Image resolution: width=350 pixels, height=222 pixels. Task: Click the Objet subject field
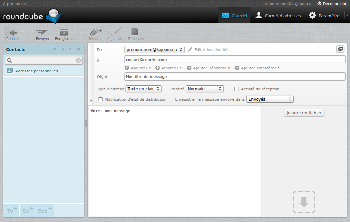(x=235, y=77)
